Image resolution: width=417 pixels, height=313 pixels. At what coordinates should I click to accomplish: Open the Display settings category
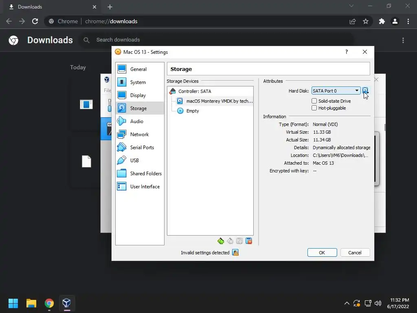point(140,95)
